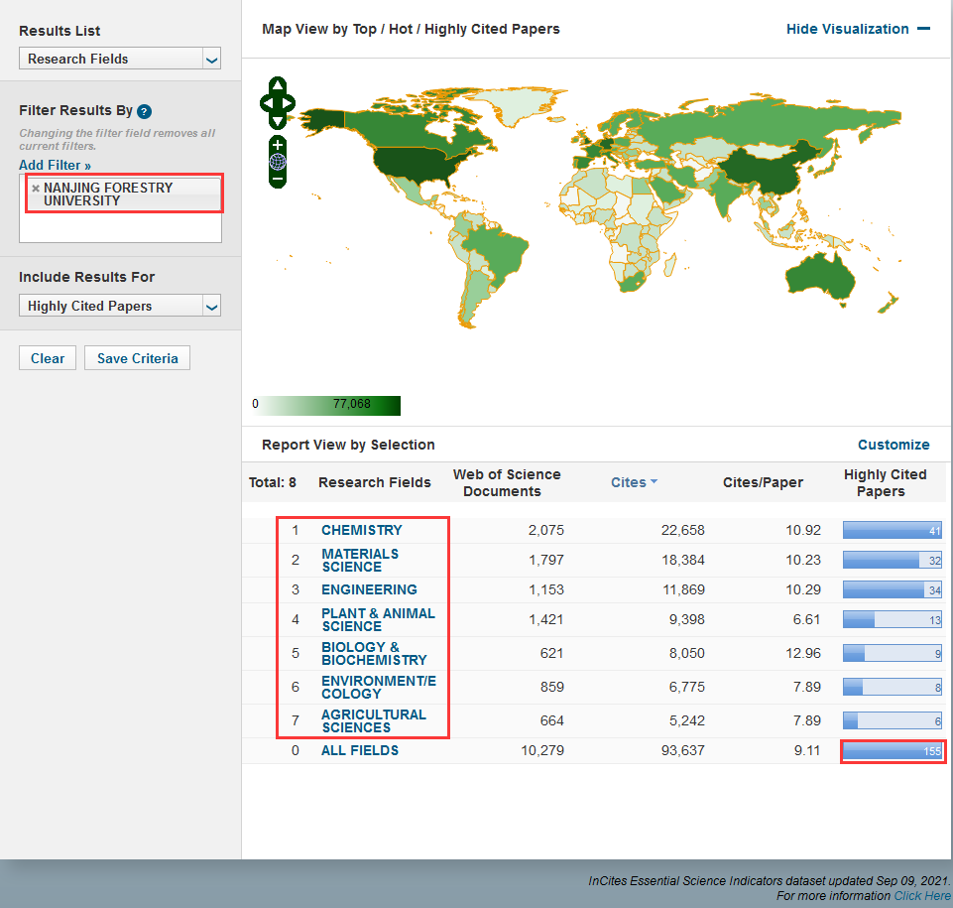
Task: Open the Research Fields results list dropdown
Action: pyautogui.click(x=120, y=59)
